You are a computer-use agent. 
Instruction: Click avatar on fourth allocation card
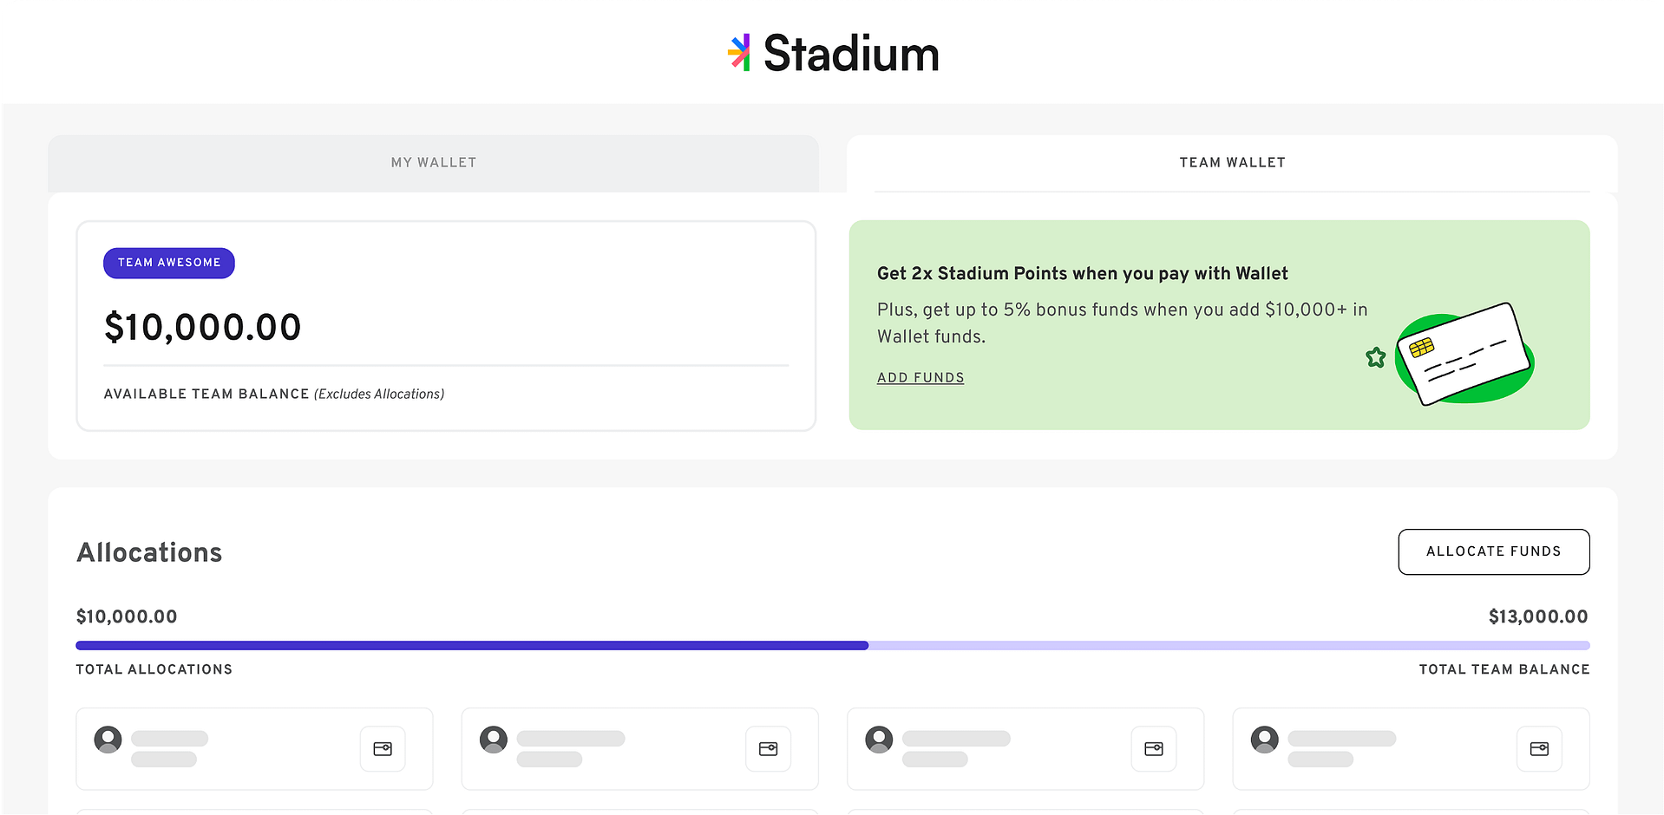tap(1265, 740)
